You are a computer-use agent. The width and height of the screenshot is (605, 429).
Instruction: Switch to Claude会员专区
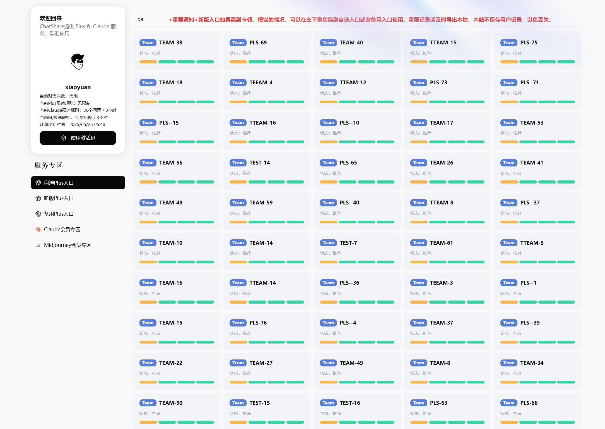point(62,230)
